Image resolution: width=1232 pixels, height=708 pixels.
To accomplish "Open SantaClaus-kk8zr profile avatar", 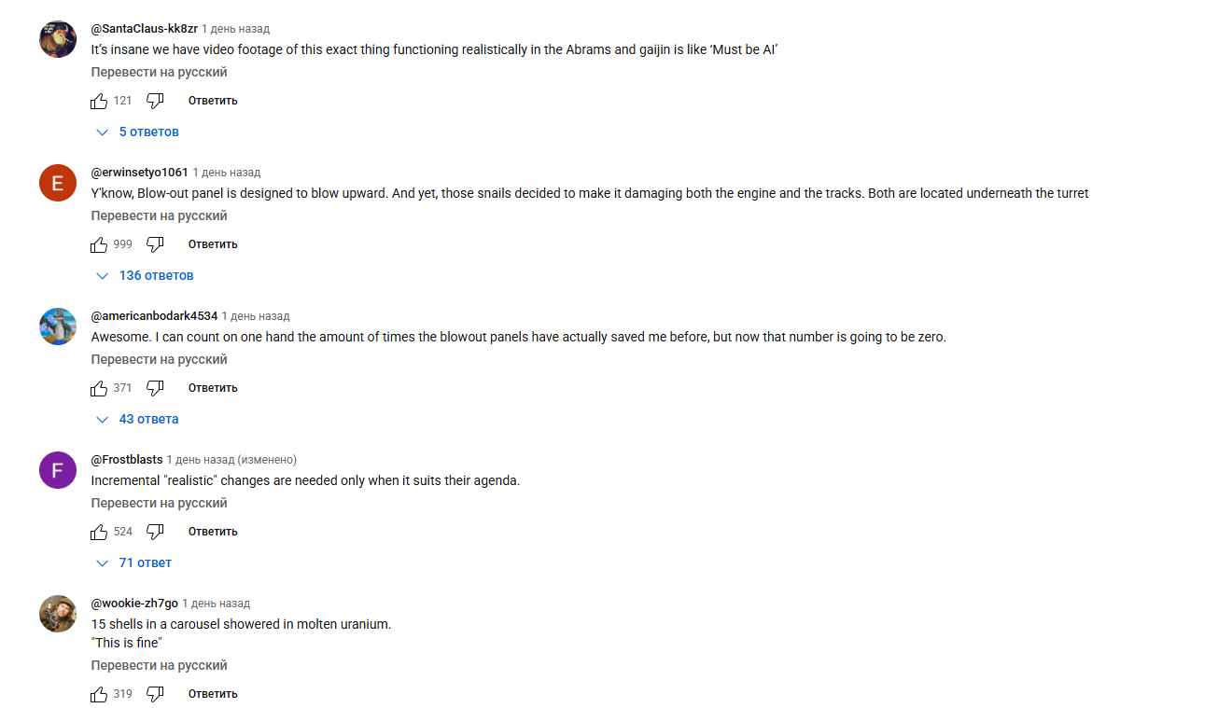I will (x=58, y=39).
